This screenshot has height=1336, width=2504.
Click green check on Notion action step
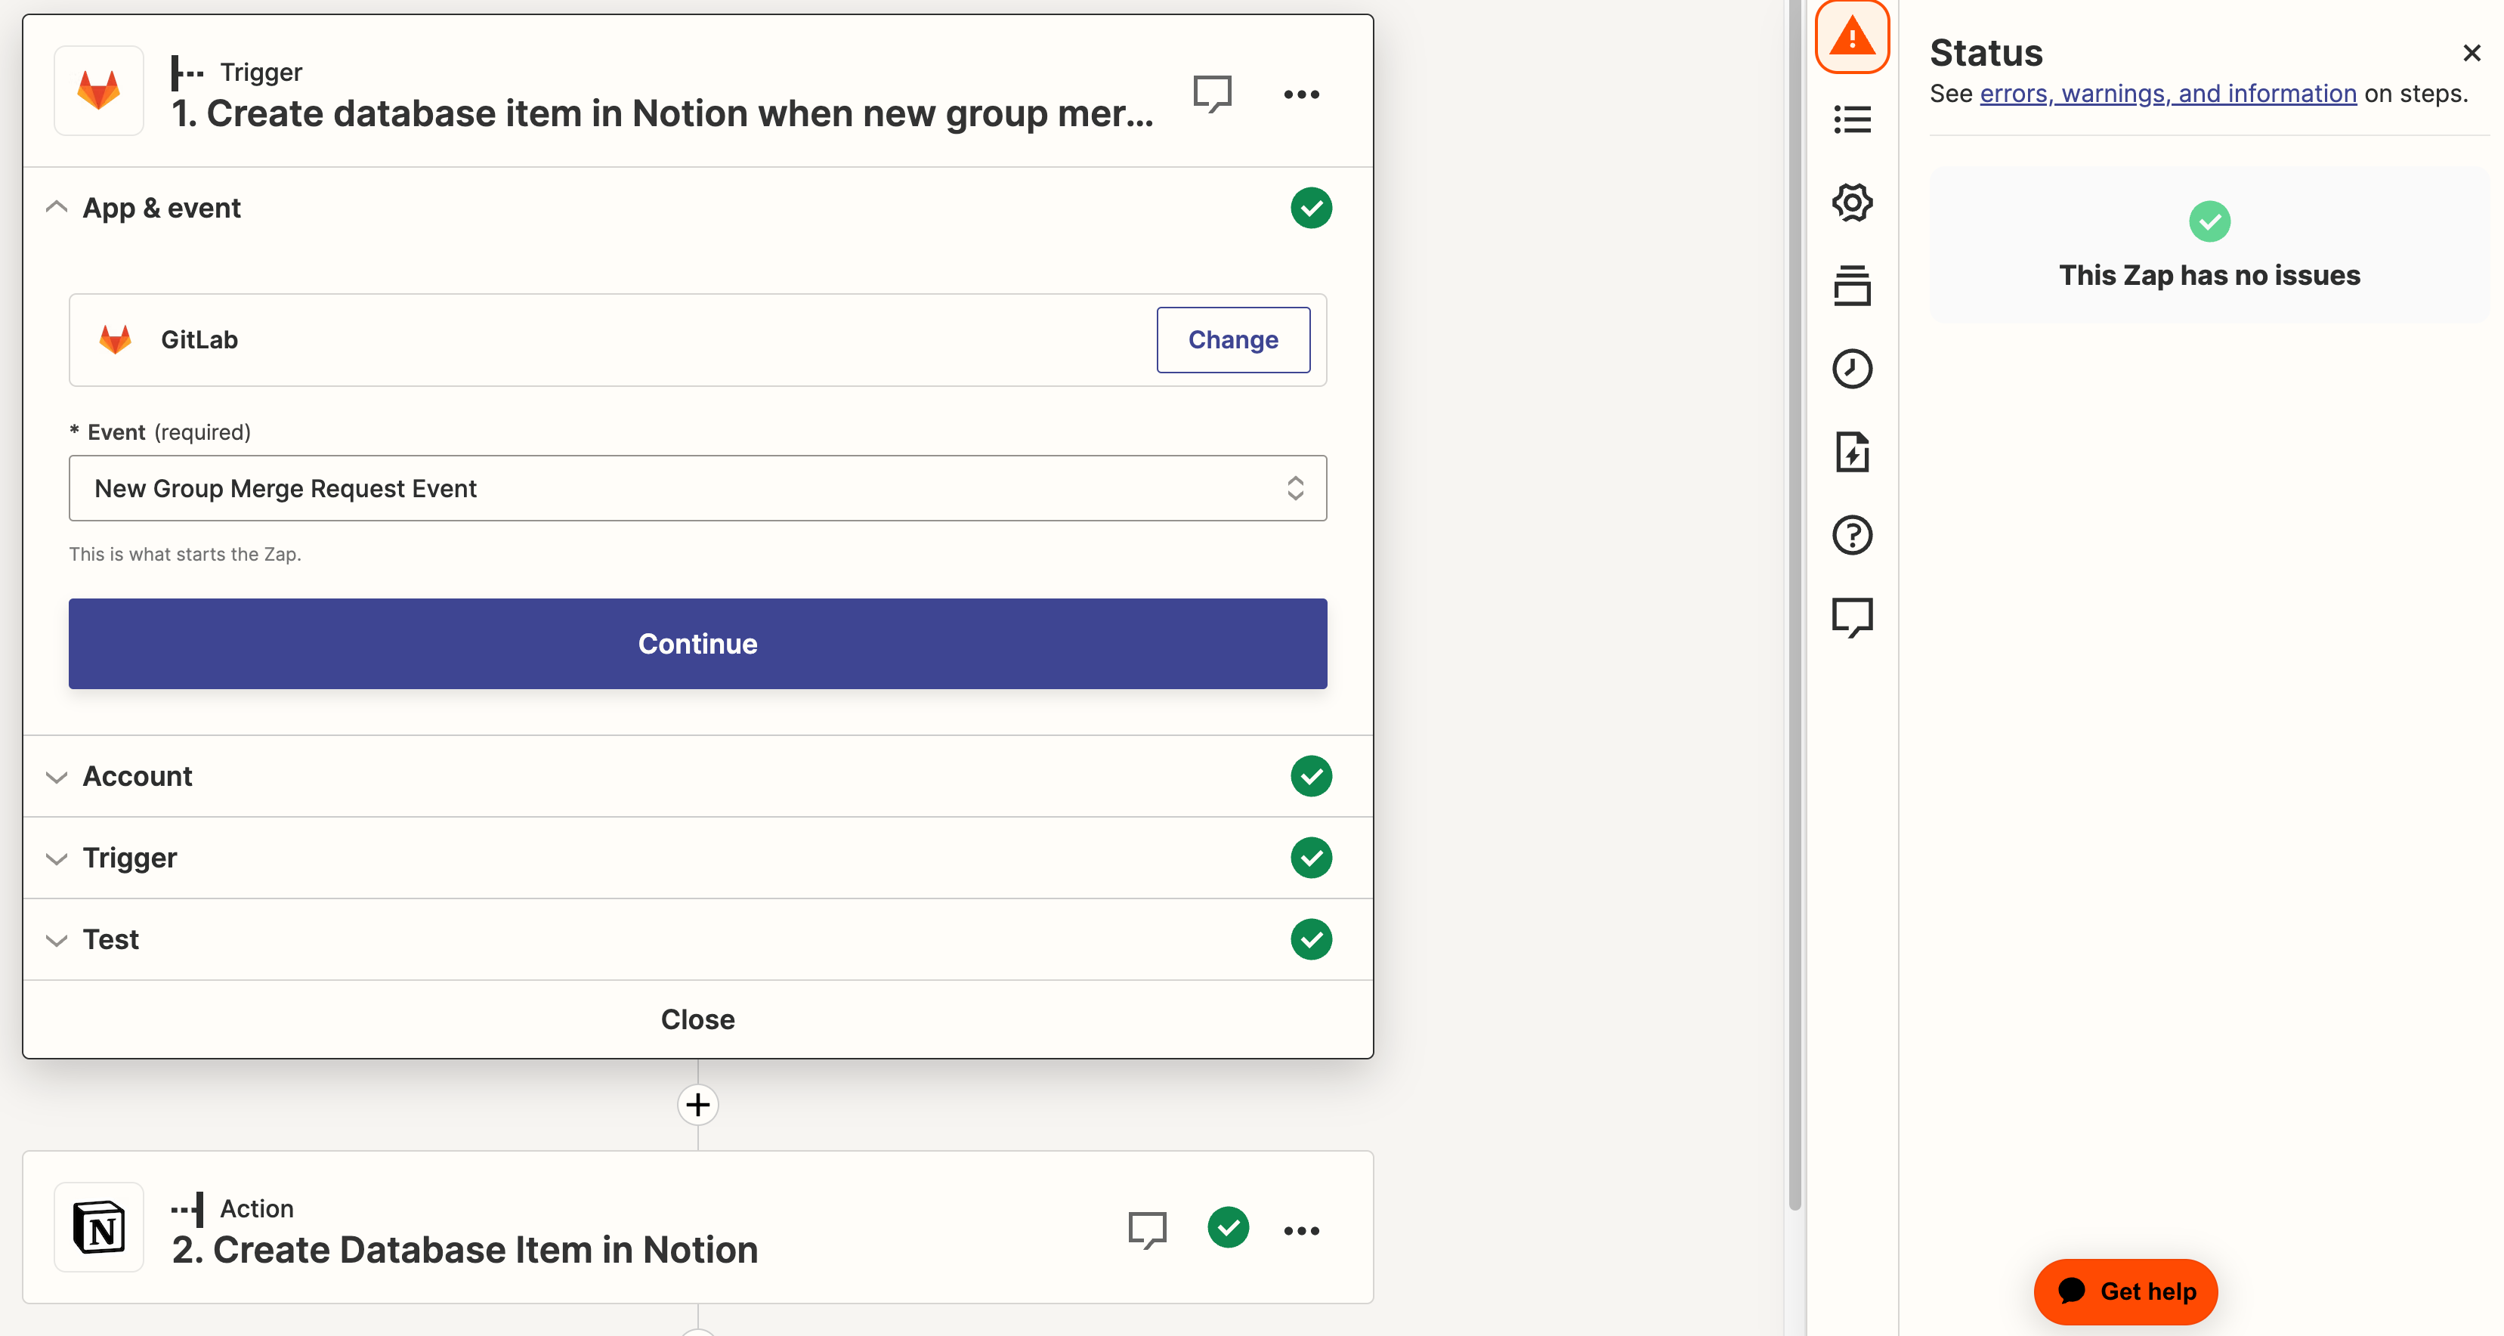coord(1229,1227)
